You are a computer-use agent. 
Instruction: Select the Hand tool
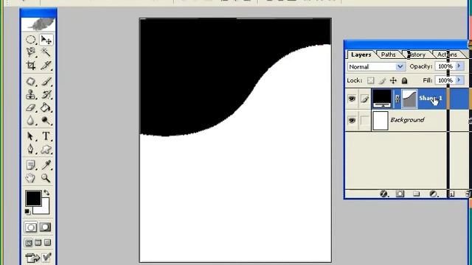30,178
